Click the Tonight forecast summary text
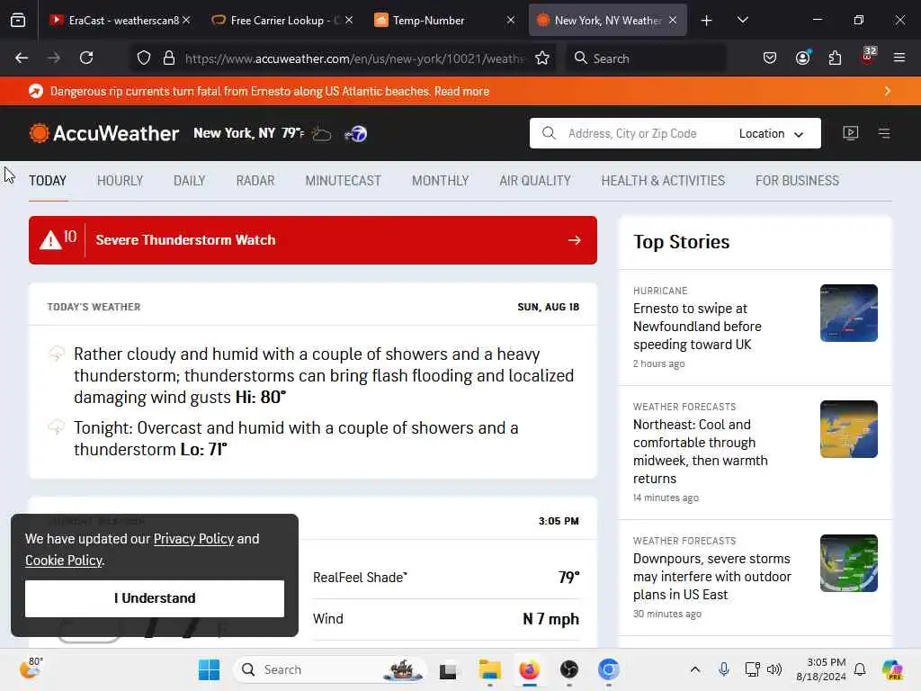The width and height of the screenshot is (921, 691). pos(296,438)
